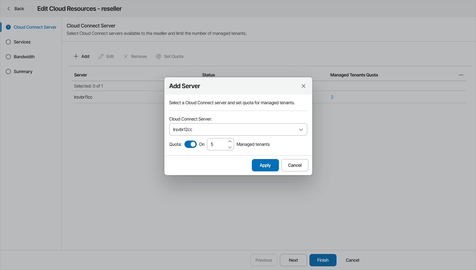Click the Edit pencil icon

tap(101, 56)
